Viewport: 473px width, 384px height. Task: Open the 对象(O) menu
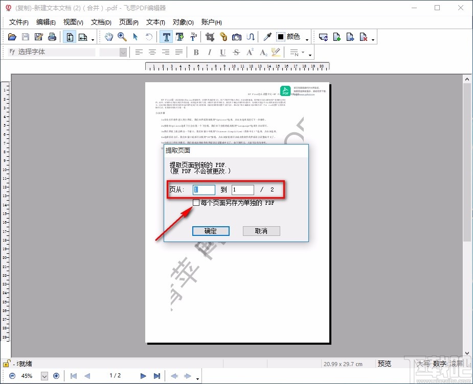[x=183, y=22]
